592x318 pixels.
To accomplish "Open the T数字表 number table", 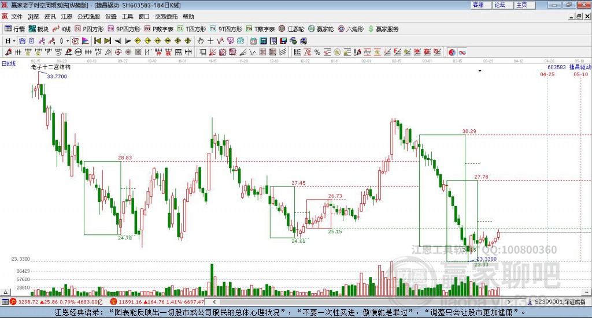I will [261, 29].
